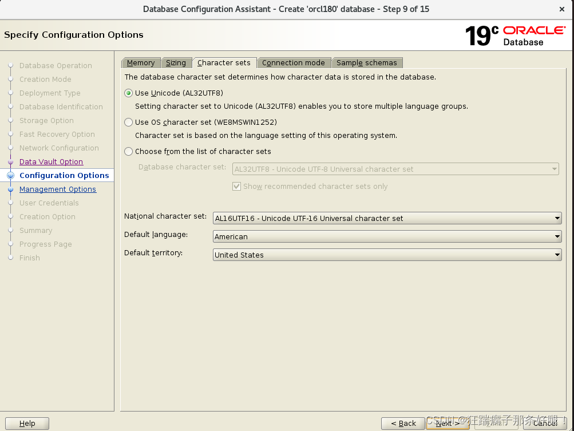
Task: Click the Oracle 19c Database logo
Action: (x=516, y=35)
